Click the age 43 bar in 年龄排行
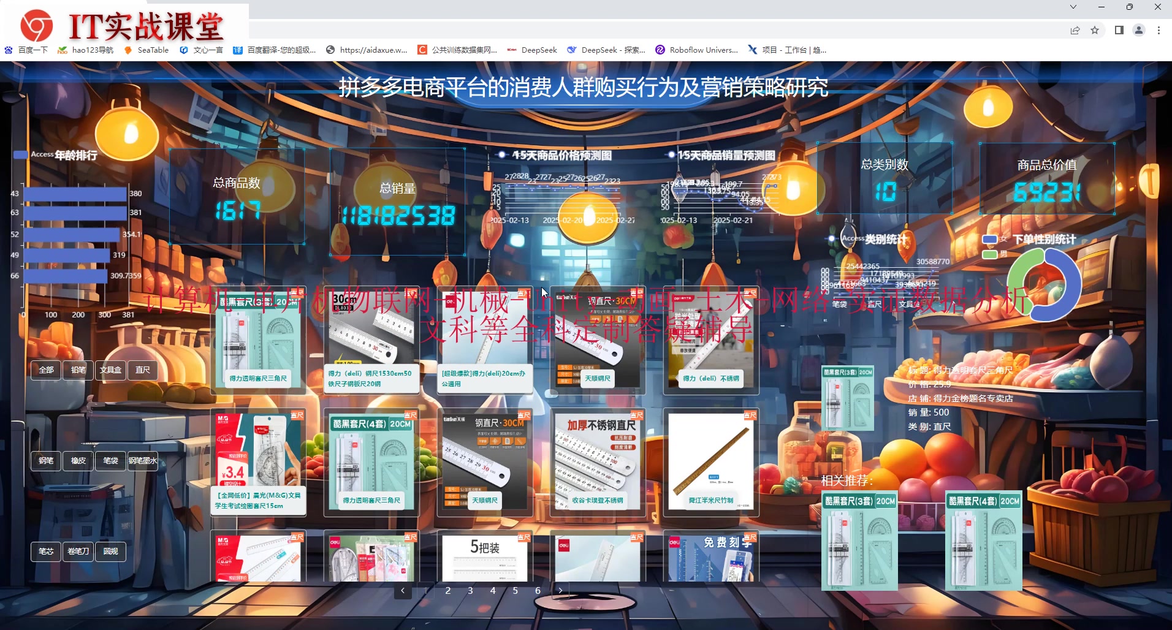 (x=75, y=194)
